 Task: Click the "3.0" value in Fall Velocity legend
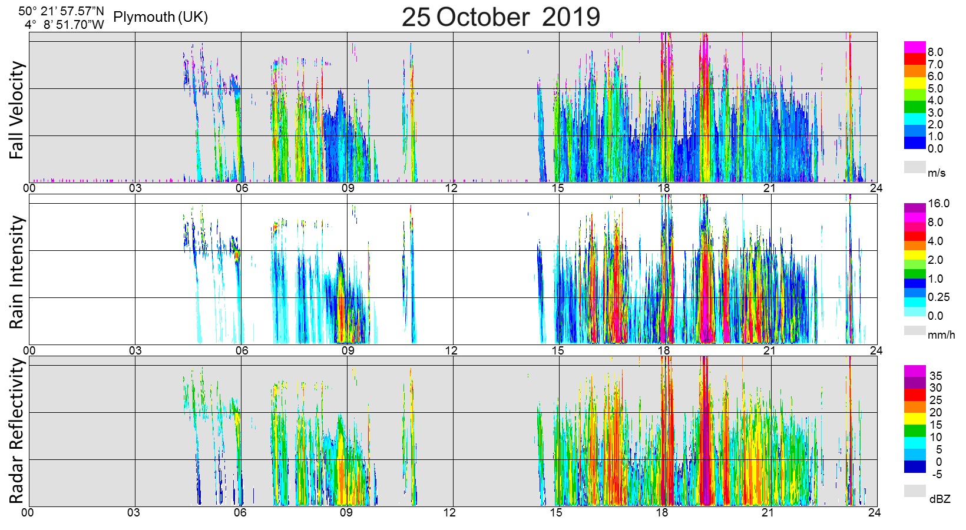tap(935, 112)
